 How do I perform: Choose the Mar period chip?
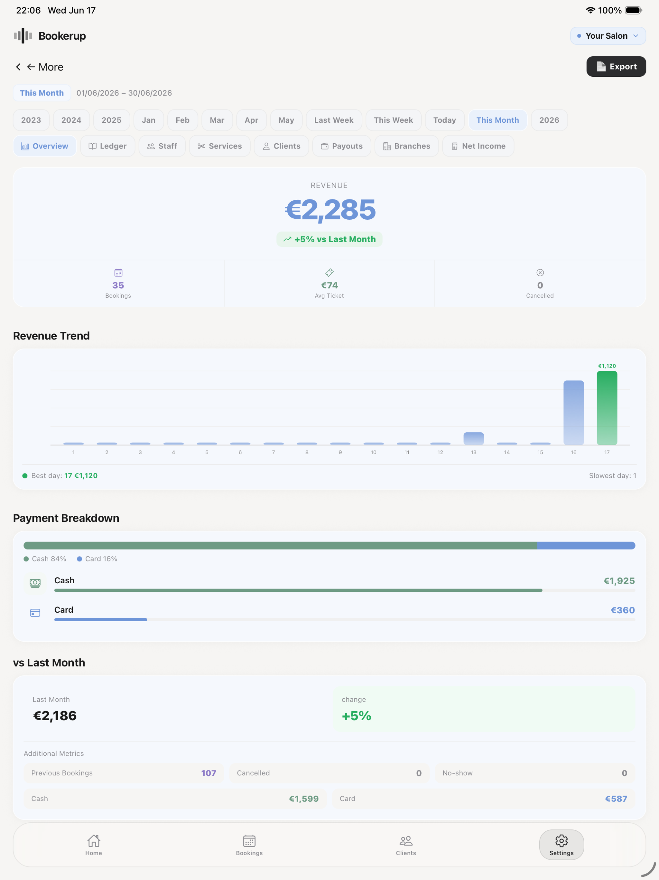click(217, 120)
